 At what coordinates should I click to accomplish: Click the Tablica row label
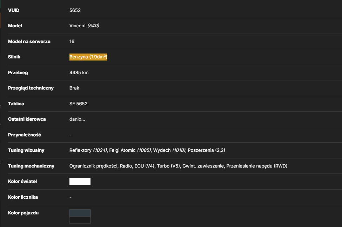[16, 104]
